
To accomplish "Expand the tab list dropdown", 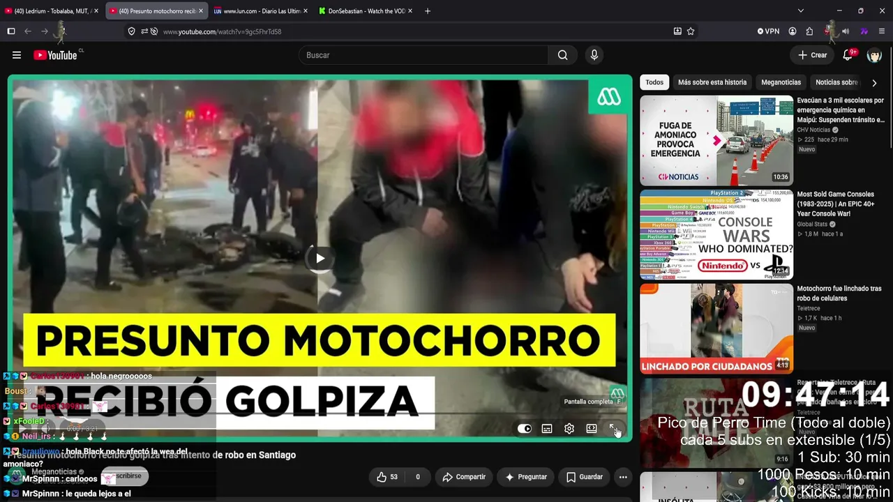I will (x=800, y=11).
